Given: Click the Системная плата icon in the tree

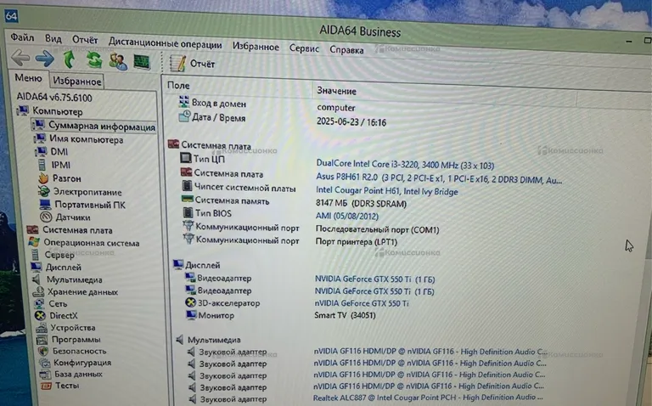Looking at the screenshot, I should click(x=32, y=229).
